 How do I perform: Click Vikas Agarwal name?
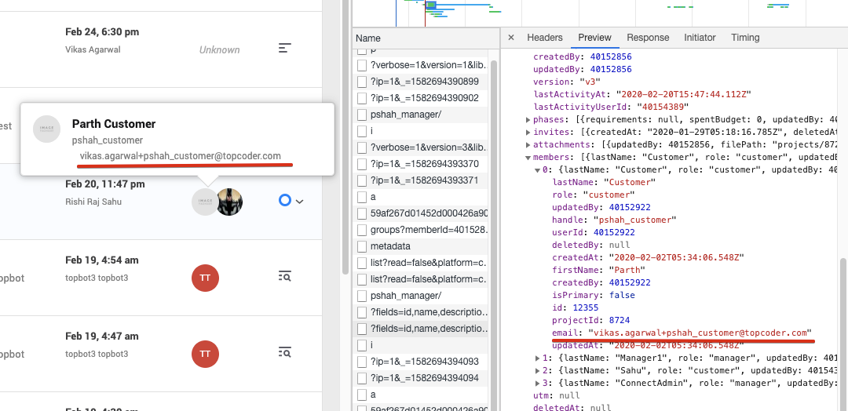[93, 49]
